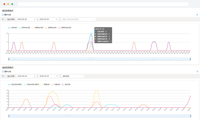Image resolution: width=200 pixels, height=121 pixels.
Task: Click project start date field 2020-06-28
Action: coord(27,19)
